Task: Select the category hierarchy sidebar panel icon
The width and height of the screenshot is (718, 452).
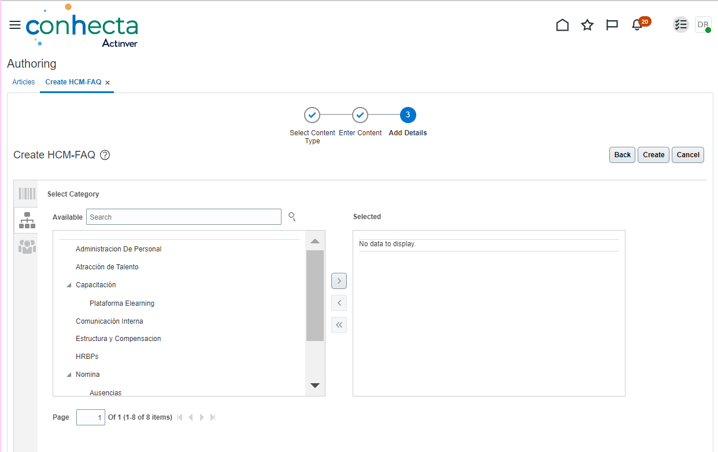Action: pyautogui.click(x=26, y=220)
